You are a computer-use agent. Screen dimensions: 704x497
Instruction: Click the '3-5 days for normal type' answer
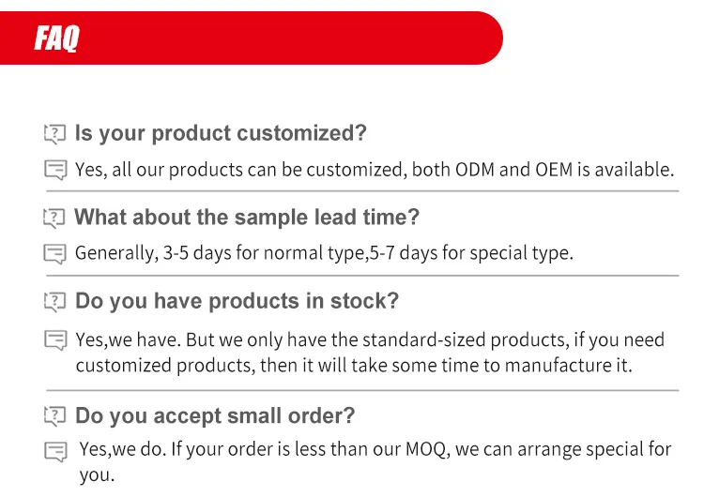coord(324,253)
